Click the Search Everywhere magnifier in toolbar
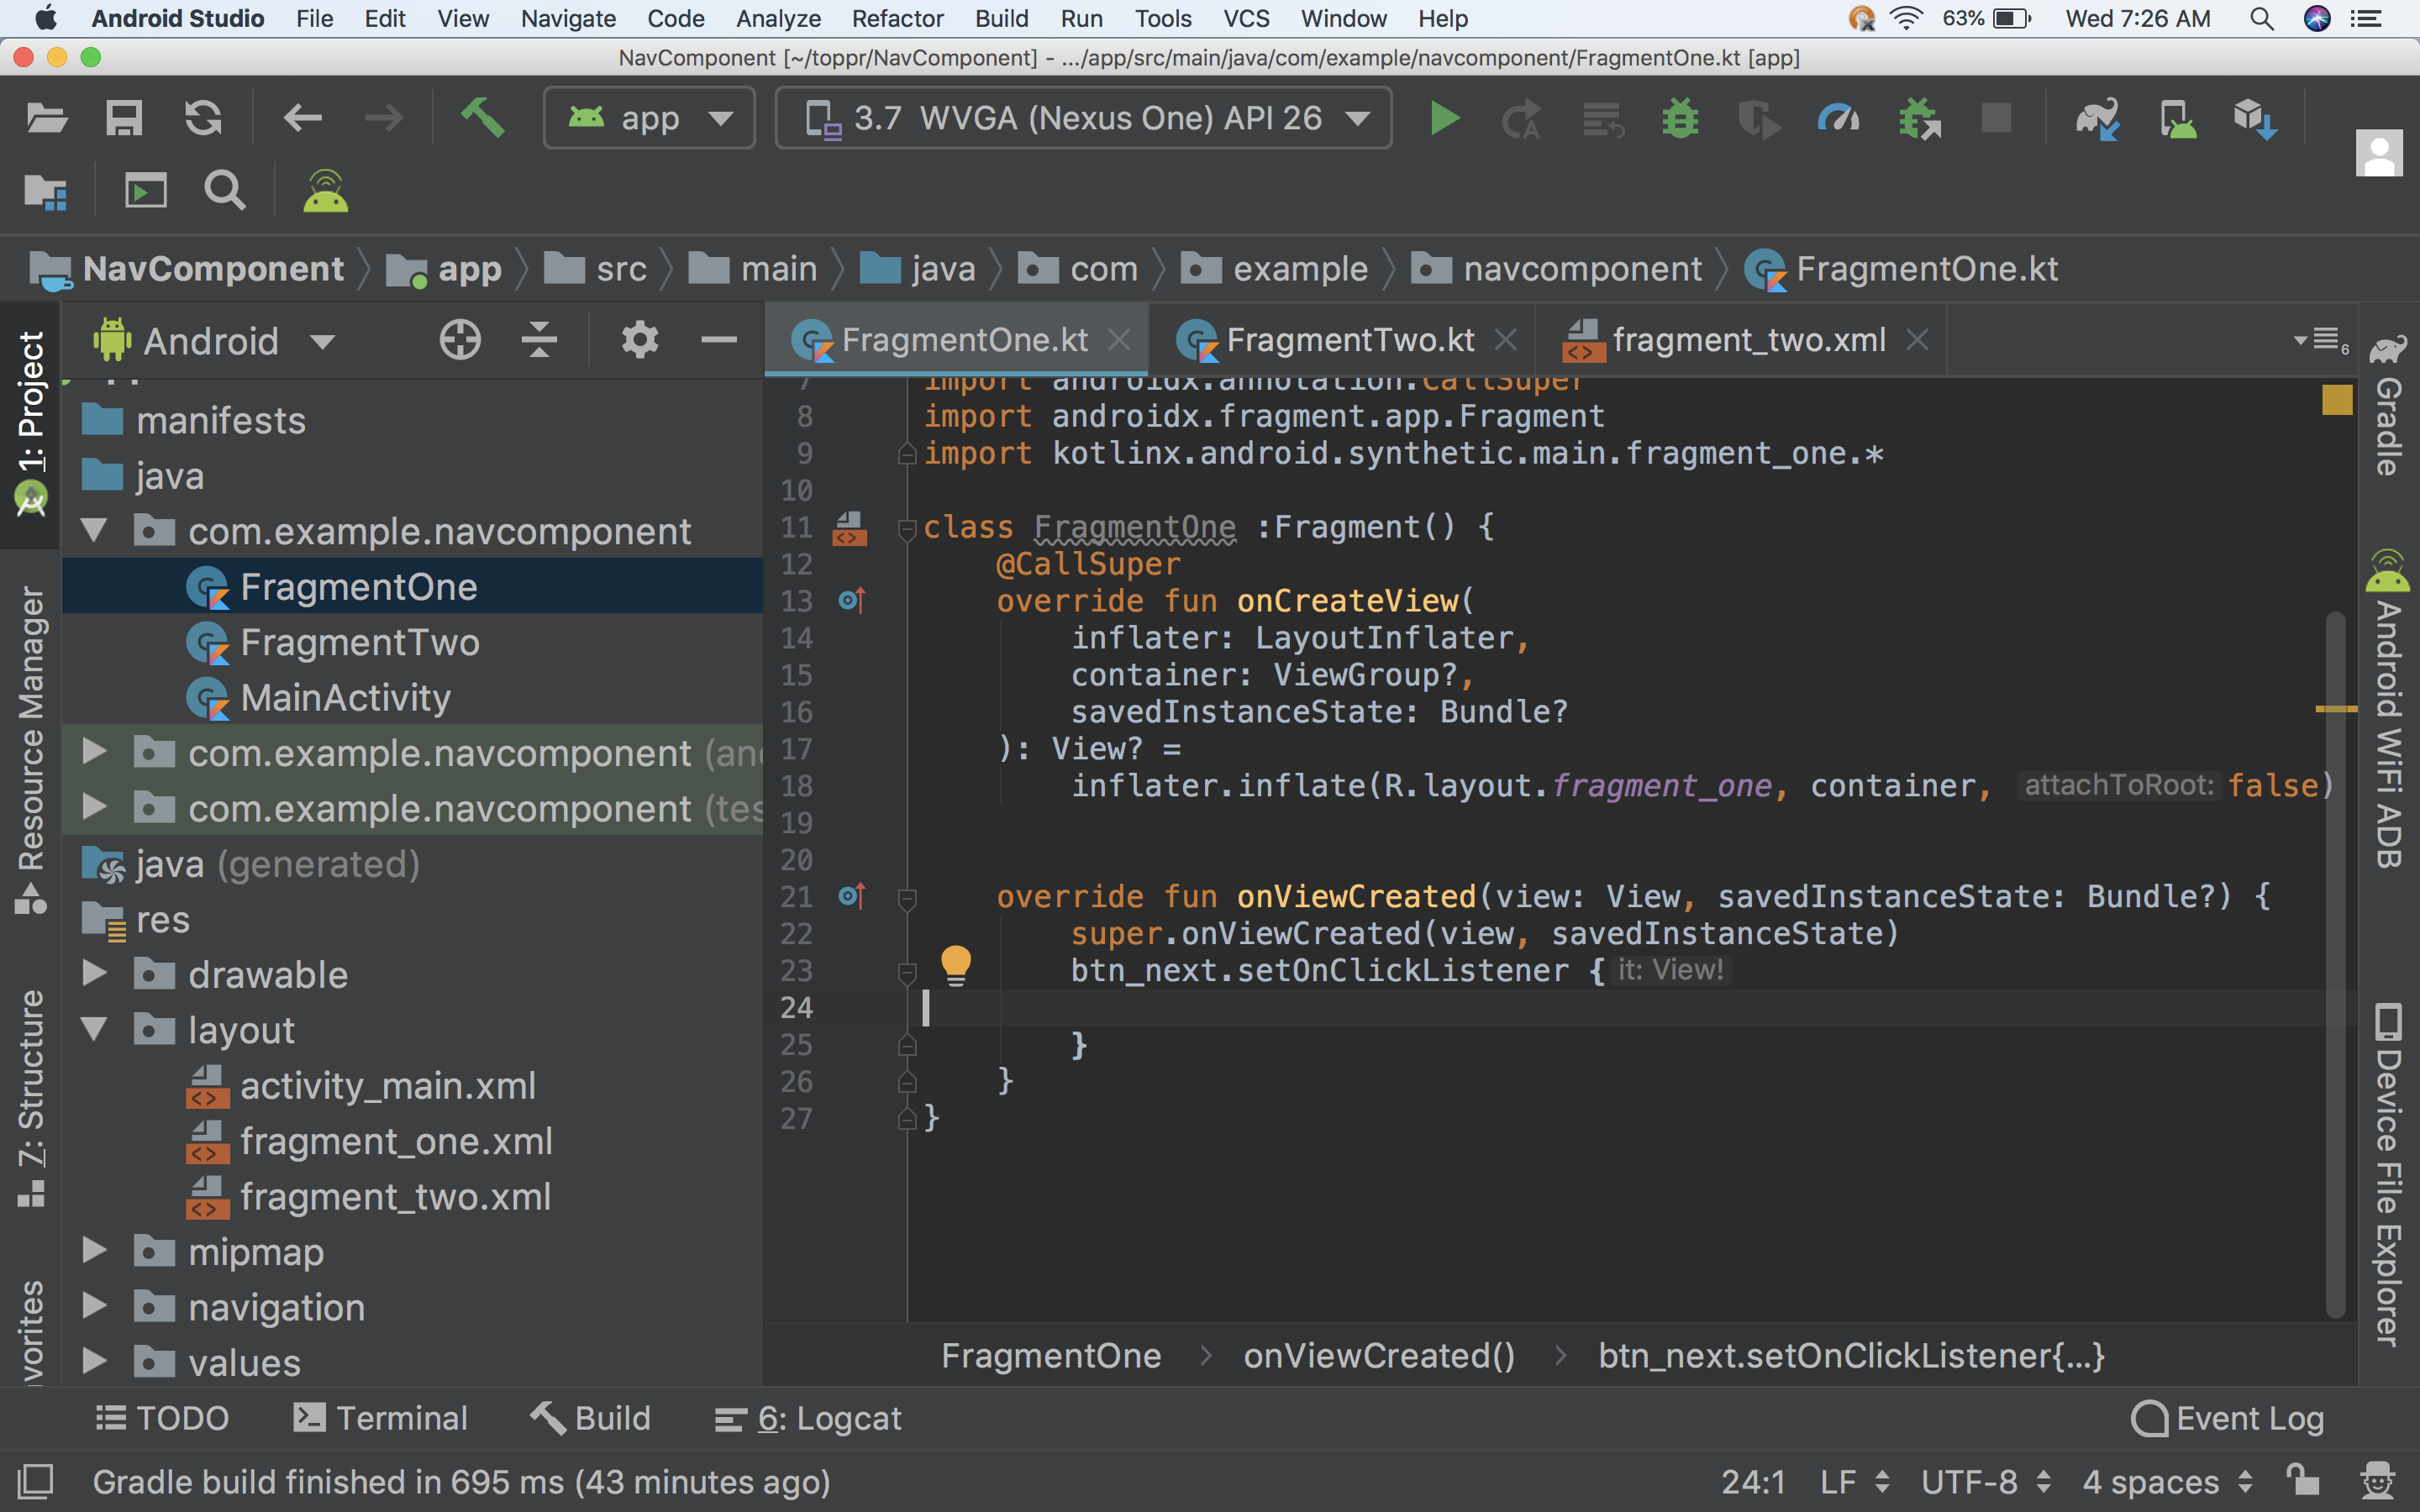This screenshot has height=1512, width=2420. coord(224,190)
